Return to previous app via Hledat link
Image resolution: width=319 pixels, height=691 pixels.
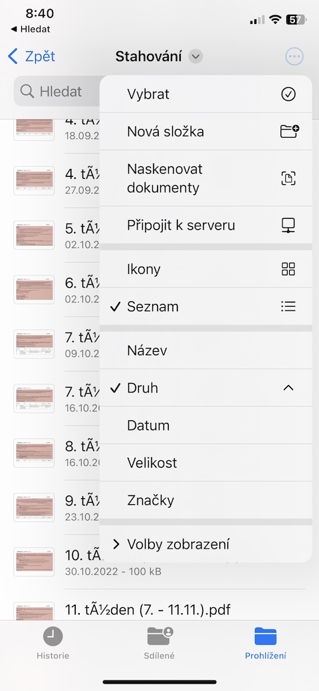click(x=31, y=29)
